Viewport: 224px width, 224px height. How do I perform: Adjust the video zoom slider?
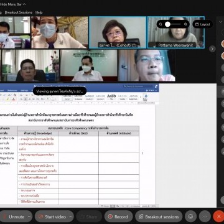pos(173,24)
